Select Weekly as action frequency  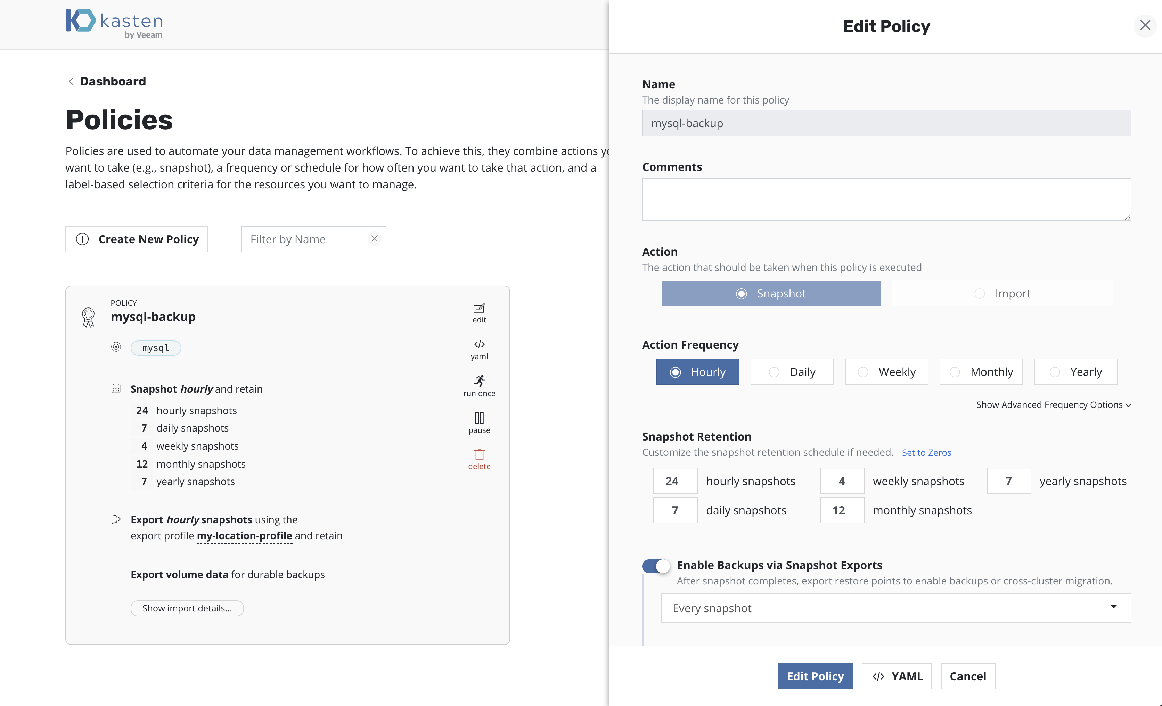click(x=886, y=372)
